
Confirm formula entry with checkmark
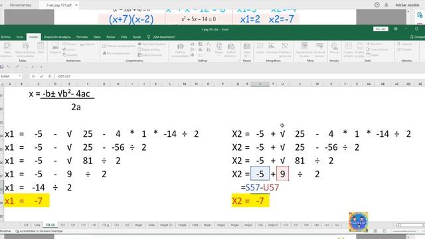click(41, 76)
